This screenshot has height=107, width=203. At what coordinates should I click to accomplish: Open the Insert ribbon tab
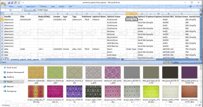(20, 7)
